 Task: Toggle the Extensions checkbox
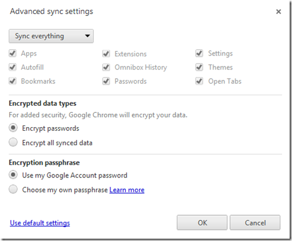(x=106, y=54)
